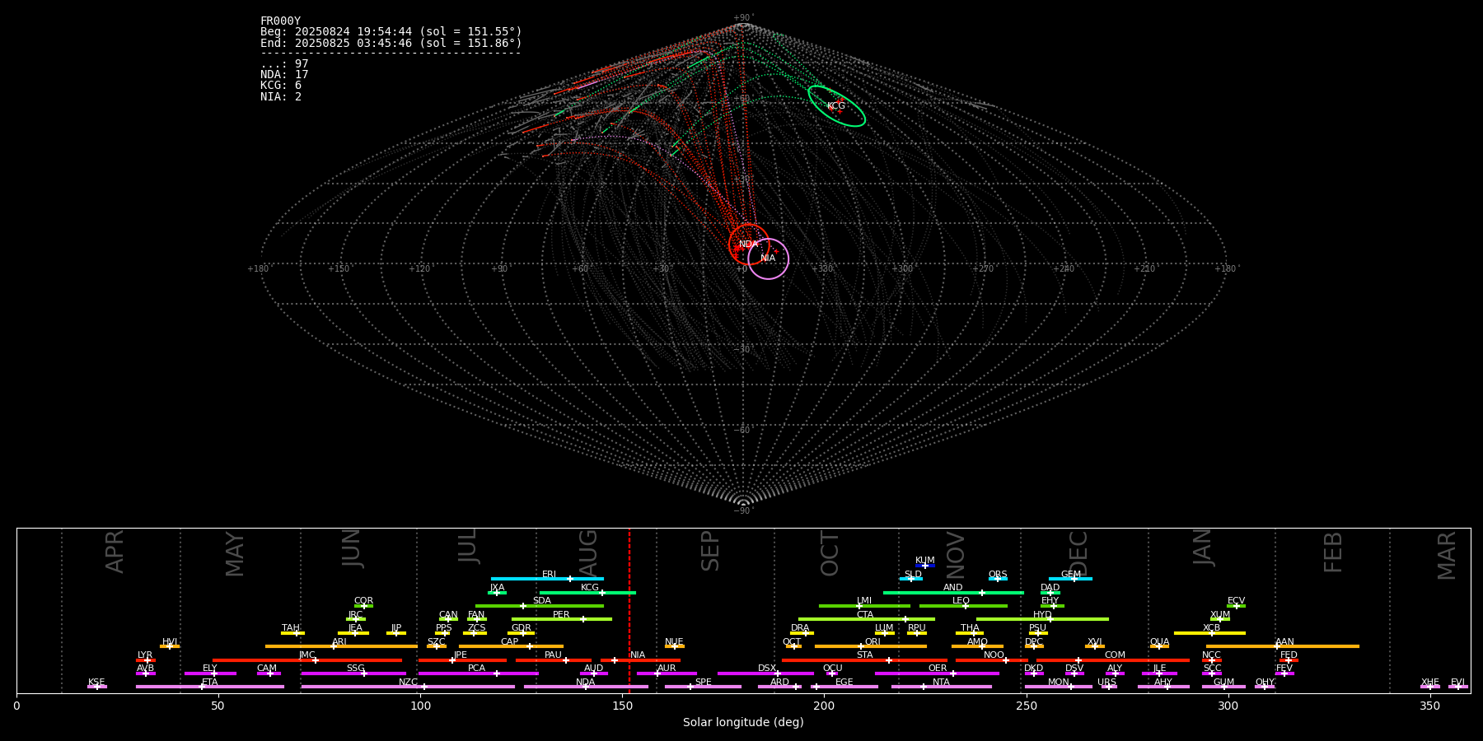This screenshot has height=741, width=1483.
Task: Click the AAN orange shower bar label
Action: tap(1284, 642)
